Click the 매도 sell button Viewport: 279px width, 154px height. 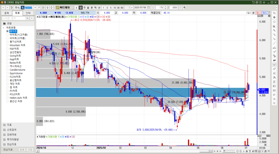click(x=265, y=13)
